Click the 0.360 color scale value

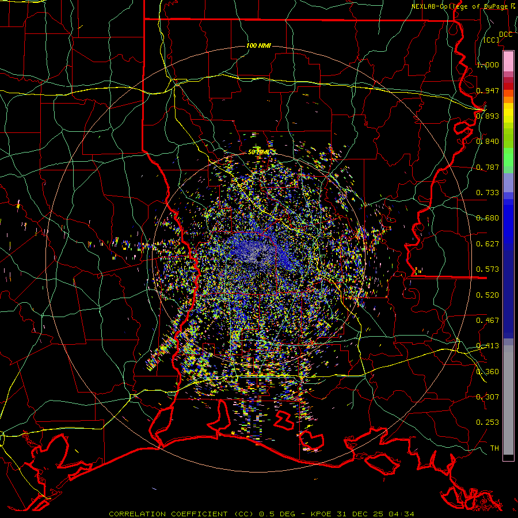487,371
